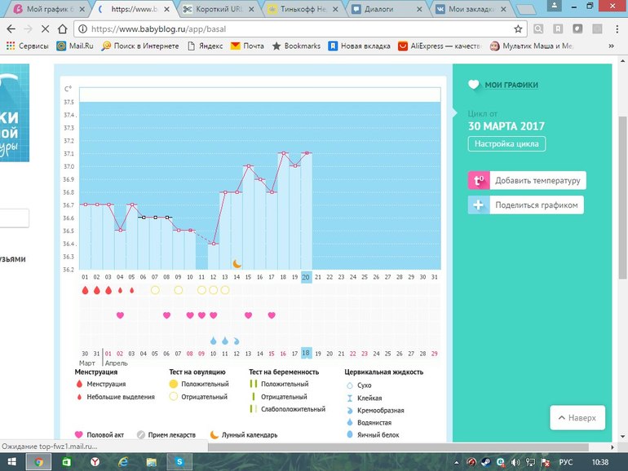Click the babyblog.ru address bar

point(294,29)
